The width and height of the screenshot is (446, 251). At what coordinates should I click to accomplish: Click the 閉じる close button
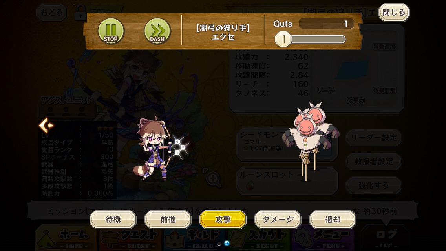[394, 13]
